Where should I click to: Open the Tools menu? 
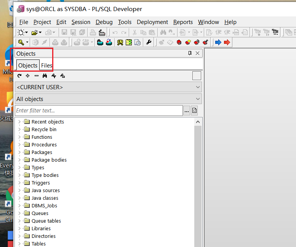point(125,22)
